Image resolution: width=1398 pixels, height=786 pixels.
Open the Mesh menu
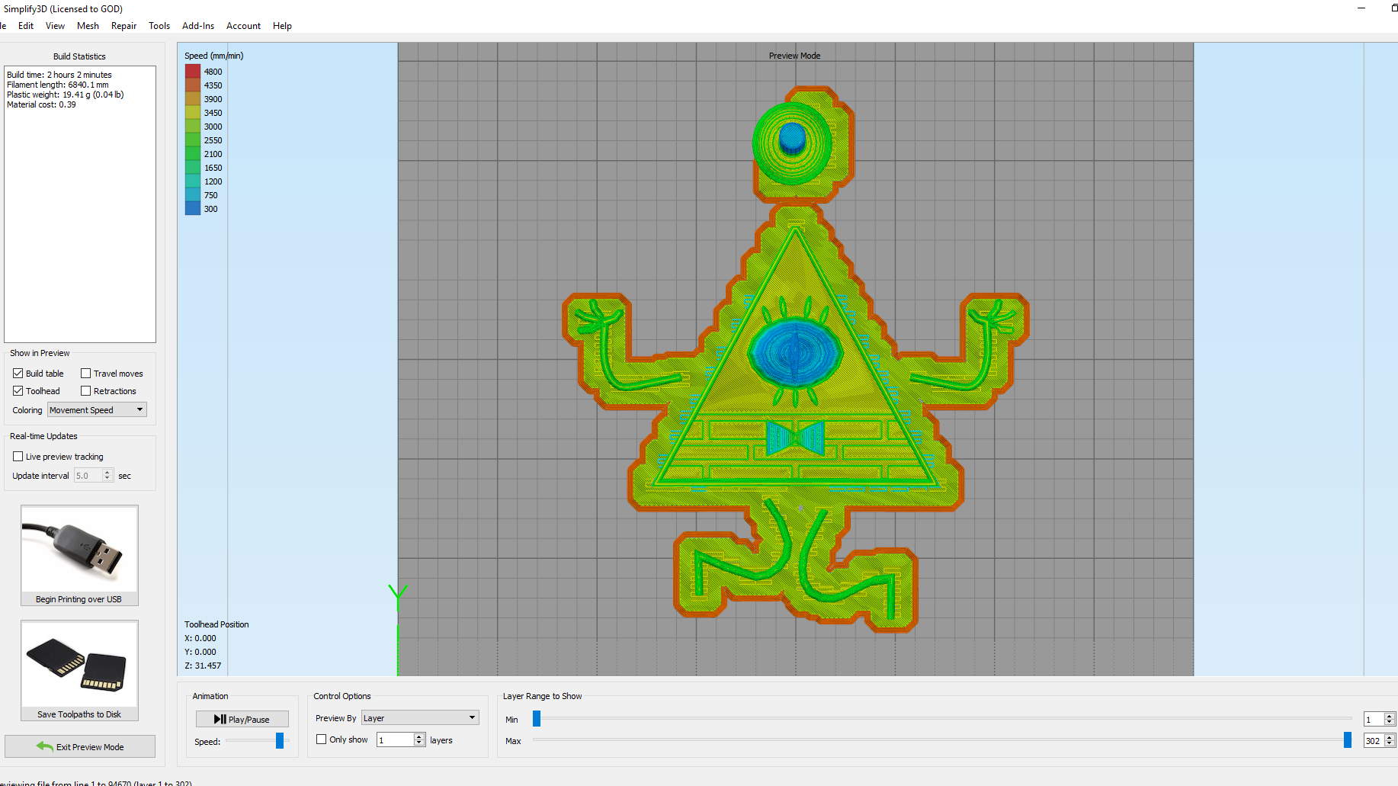(88, 25)
